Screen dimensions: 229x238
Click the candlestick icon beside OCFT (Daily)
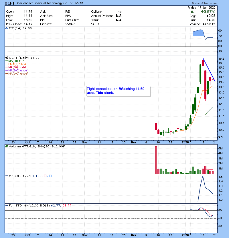7,58
